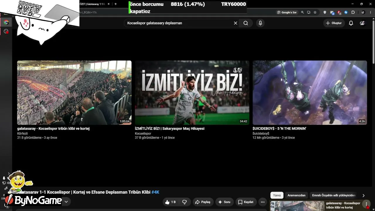Bookmark this page with the star
The width and height of the screenshot is (375, 211).
point(315,12)
